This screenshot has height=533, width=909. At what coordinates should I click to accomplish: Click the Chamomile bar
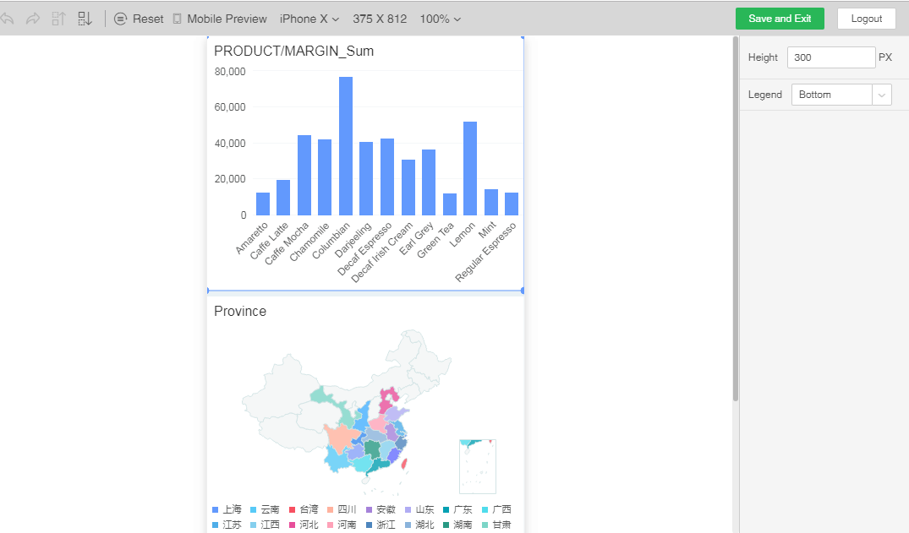tap(325, 177)
